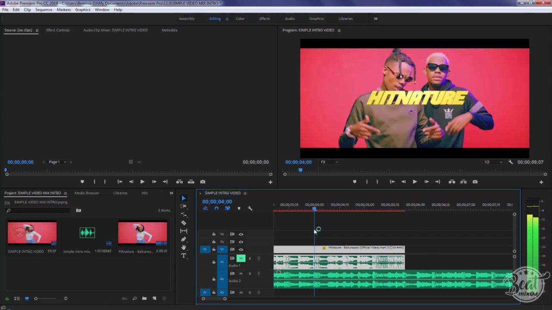Click Extract button in Program monitor
Viewport: 552px width, 310px height.
coord(464,182)
